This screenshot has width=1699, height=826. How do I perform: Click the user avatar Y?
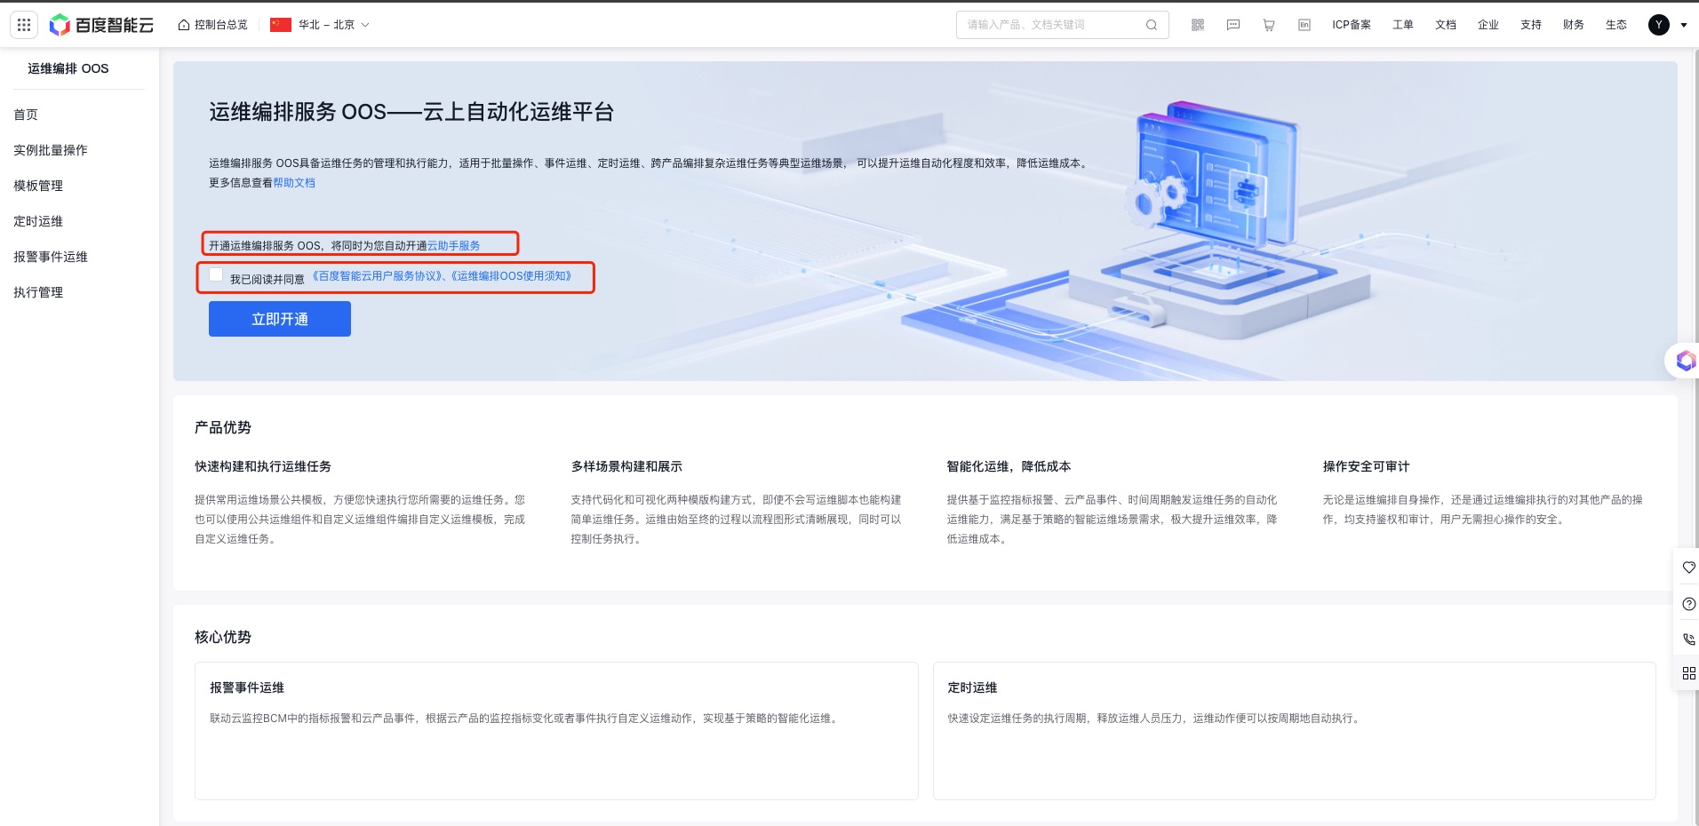click(x=1659, y=25)
